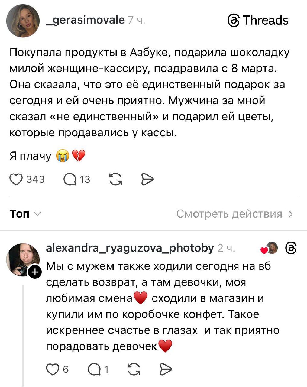Click the Threads logo at top right
The height and width of the screenshot is (387, 307).
(x=258, y=21)
